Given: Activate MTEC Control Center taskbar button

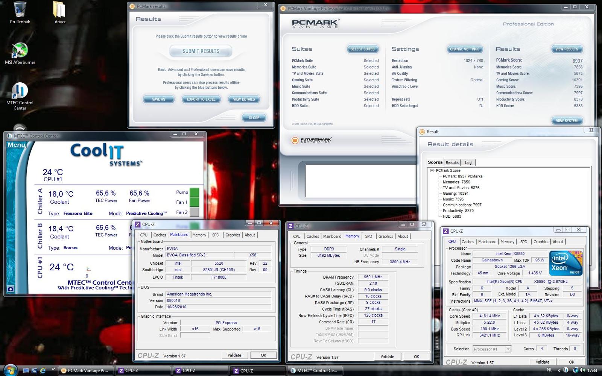Looking at the screenshot, I should coord(315,371).
